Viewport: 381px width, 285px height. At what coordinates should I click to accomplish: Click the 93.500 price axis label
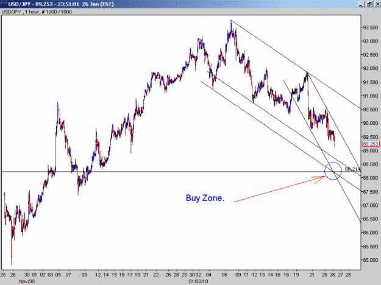coord(371,27)
